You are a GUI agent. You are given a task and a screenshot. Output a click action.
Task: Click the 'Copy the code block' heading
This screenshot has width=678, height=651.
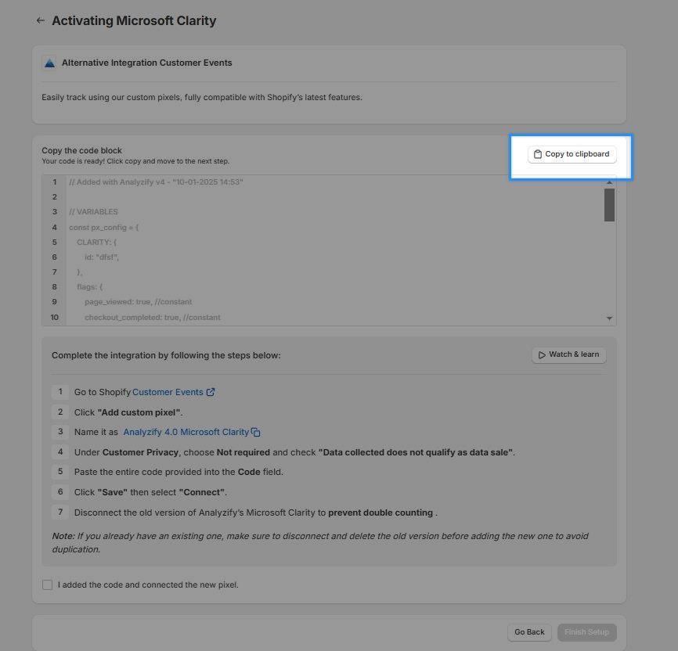pos(81,150)
